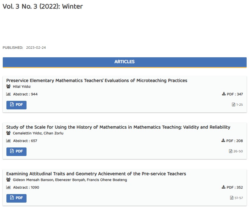Click authors icon beside Gideon Mensah Banson

point(9,180)
